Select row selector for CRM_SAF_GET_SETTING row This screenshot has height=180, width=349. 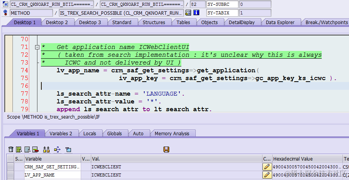(10, 167)
